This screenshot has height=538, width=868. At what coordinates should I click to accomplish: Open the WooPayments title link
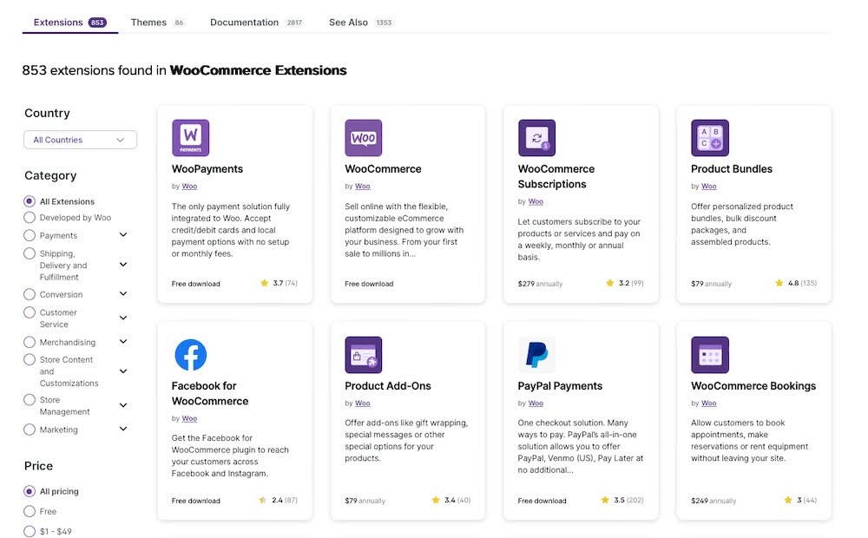[207, 169]
